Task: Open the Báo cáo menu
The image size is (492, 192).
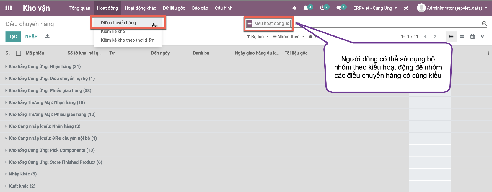Action: (200, 8)
